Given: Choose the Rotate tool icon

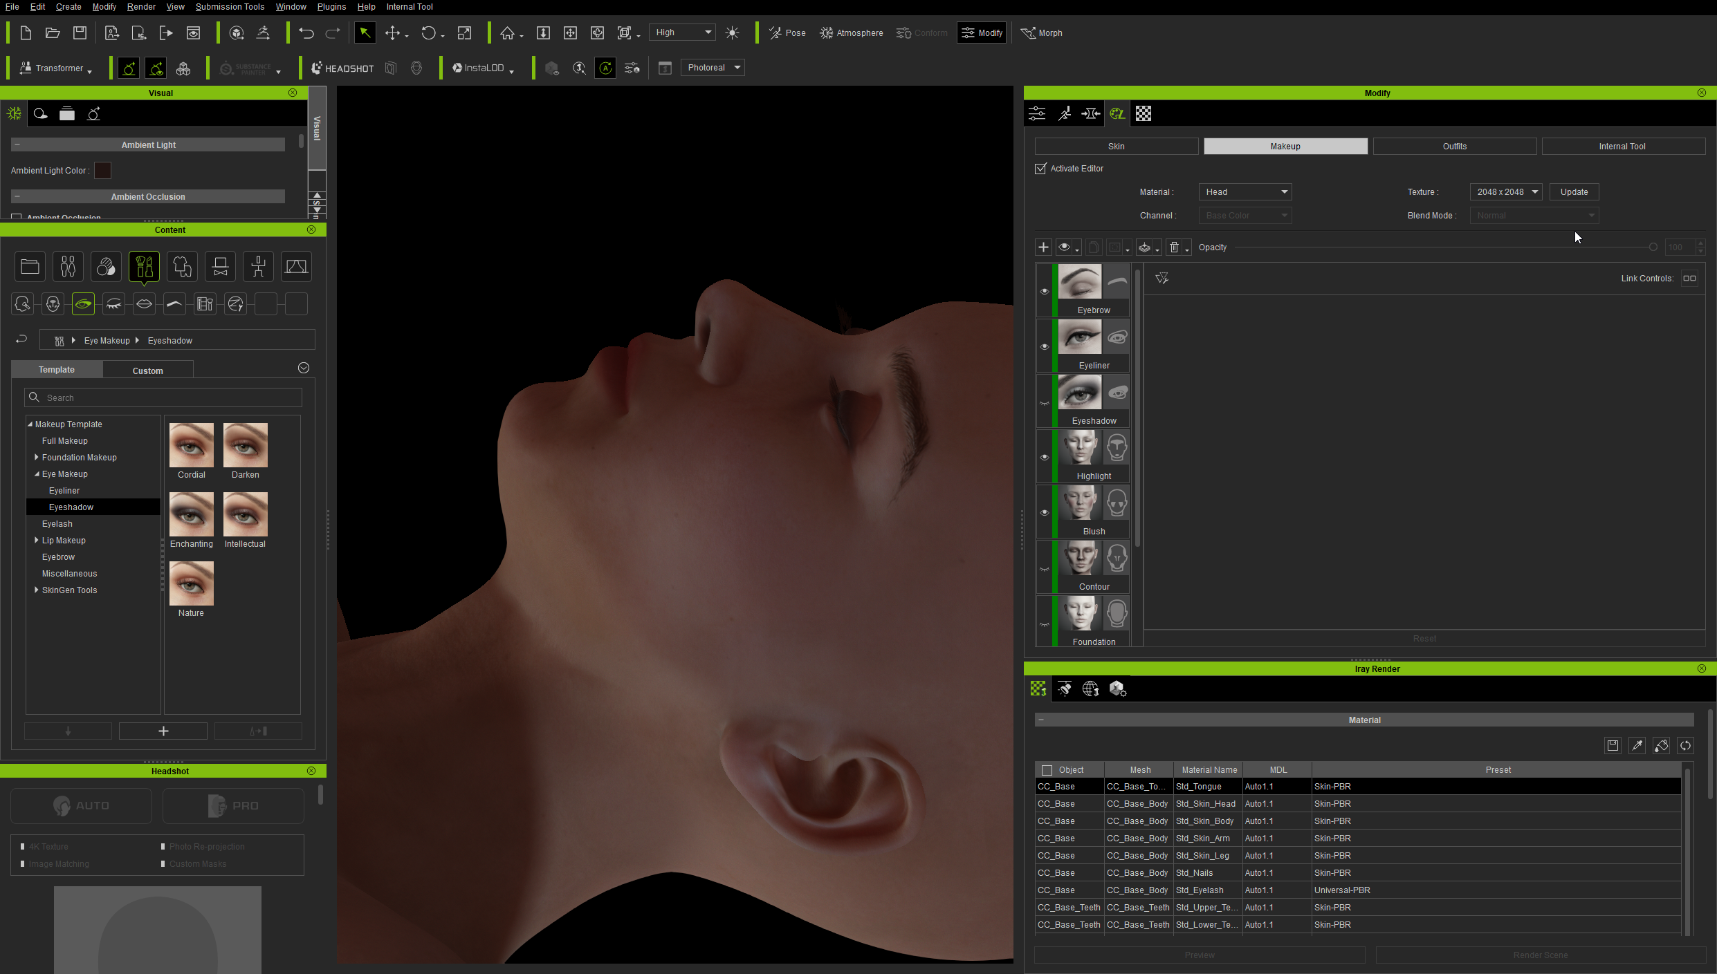Looking at the screenshot, I should (428, 32).
